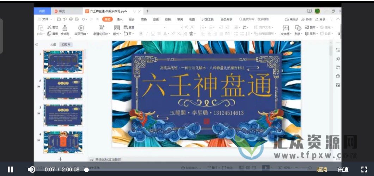Click the print preview icon
Image resolution: width=374 pixels, height=176 pixels.
tap(77, 19)
